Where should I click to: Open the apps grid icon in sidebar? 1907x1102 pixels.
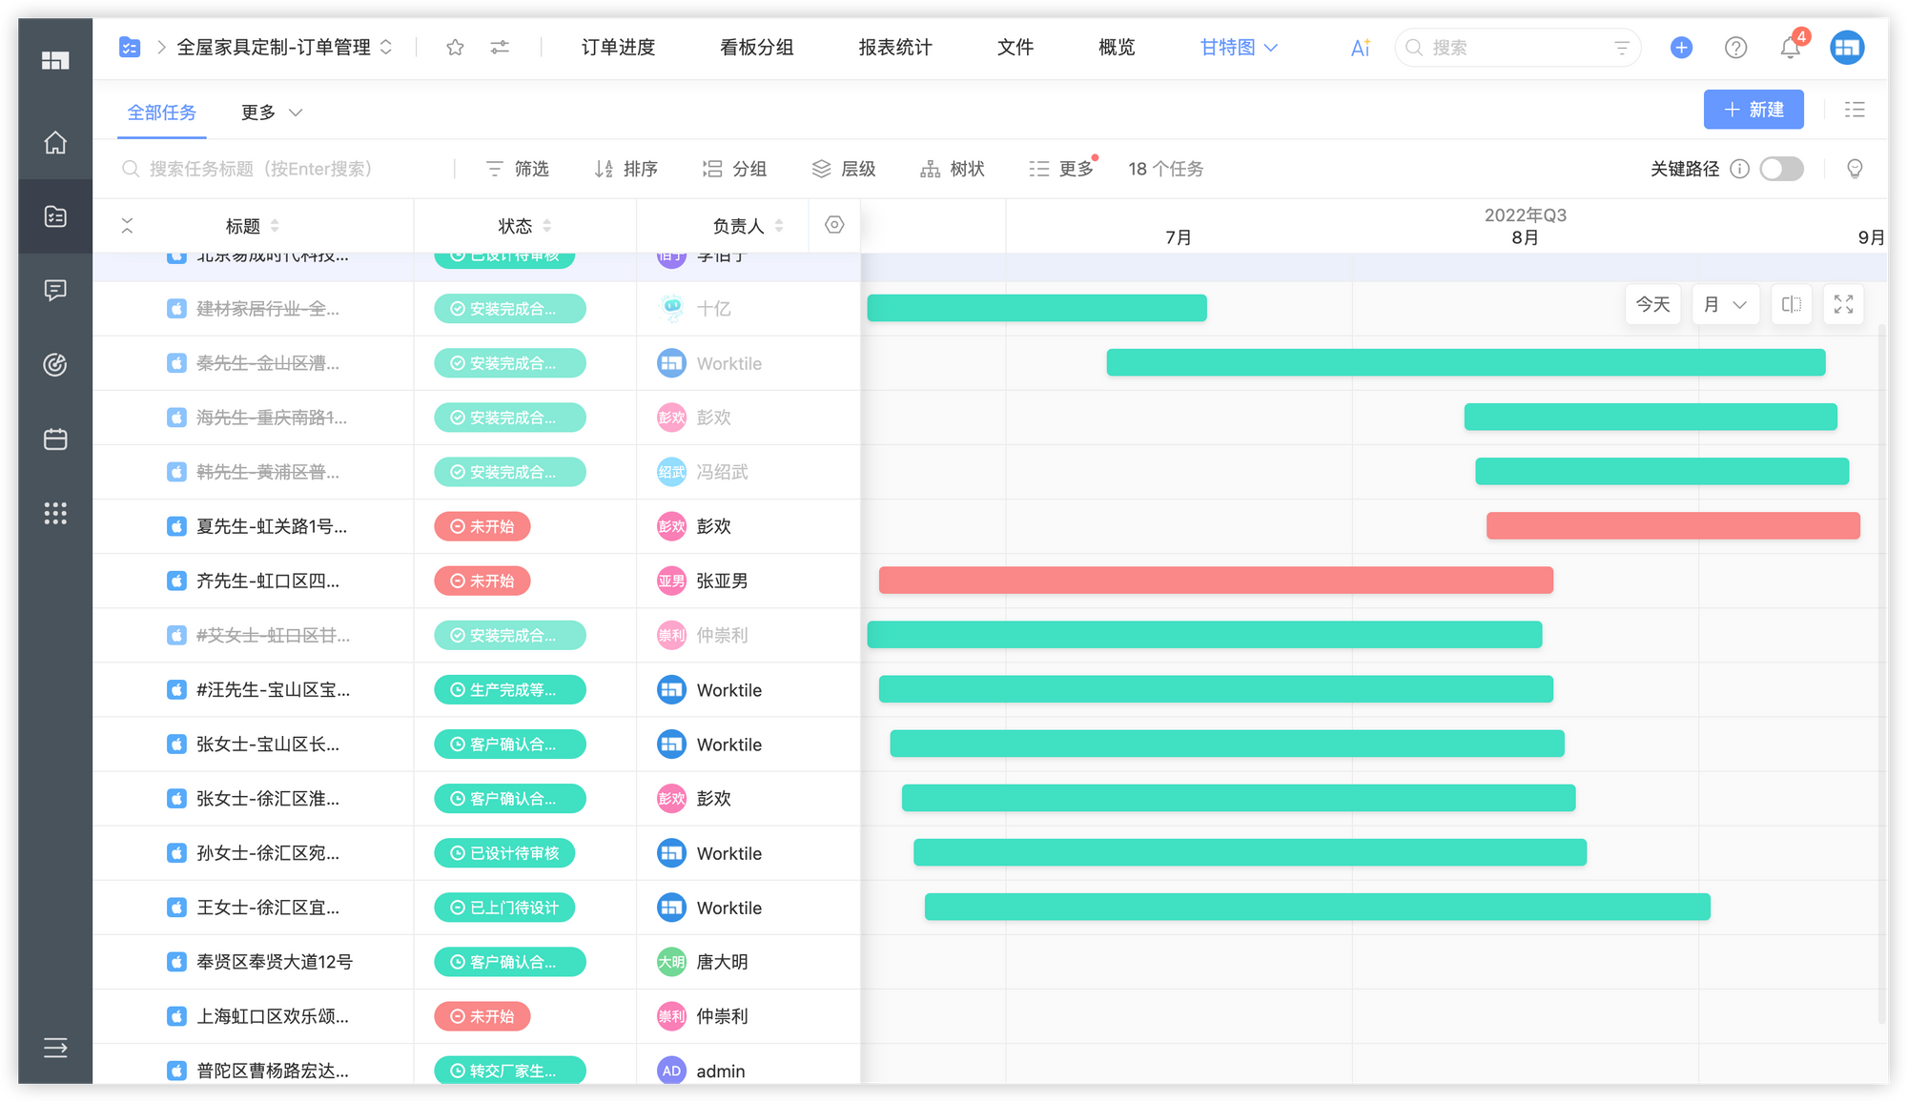click(55, 514)
